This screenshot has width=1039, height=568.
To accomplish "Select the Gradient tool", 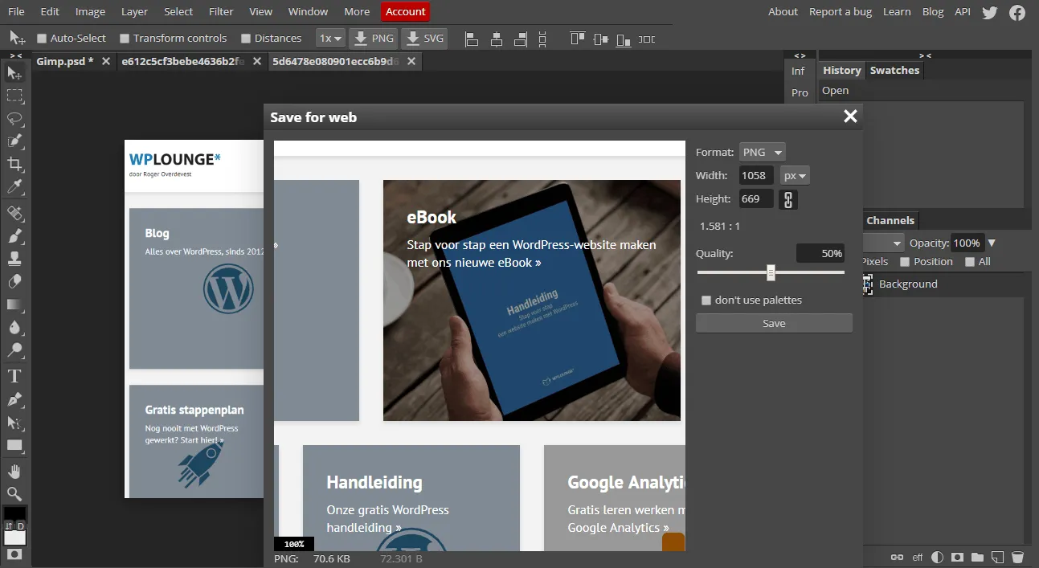I will pos(14,304).
